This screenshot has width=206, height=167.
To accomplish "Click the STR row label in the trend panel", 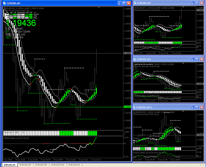I will pyautogui.click(x=35, y=16).
